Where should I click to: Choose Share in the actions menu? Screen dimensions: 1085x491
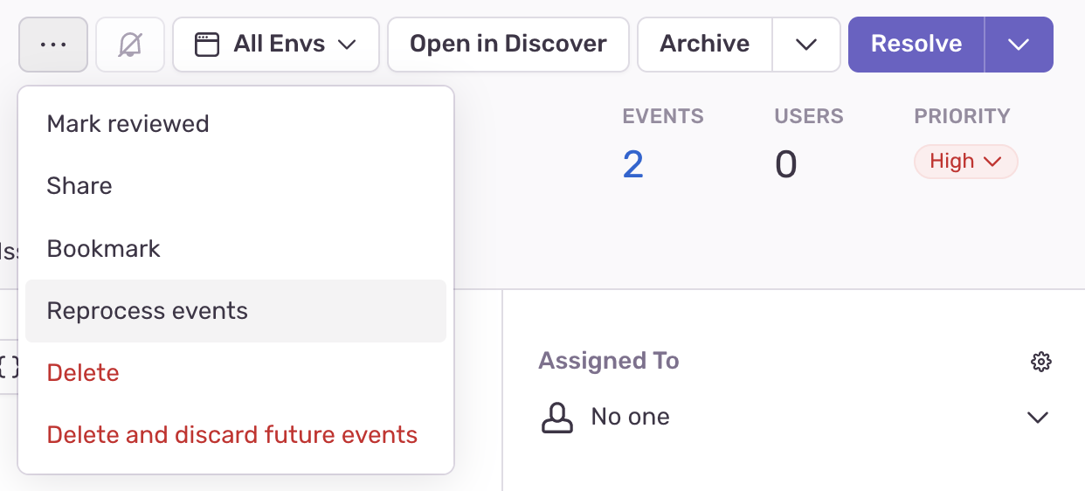pyautogui.click(x=79, y=186)
